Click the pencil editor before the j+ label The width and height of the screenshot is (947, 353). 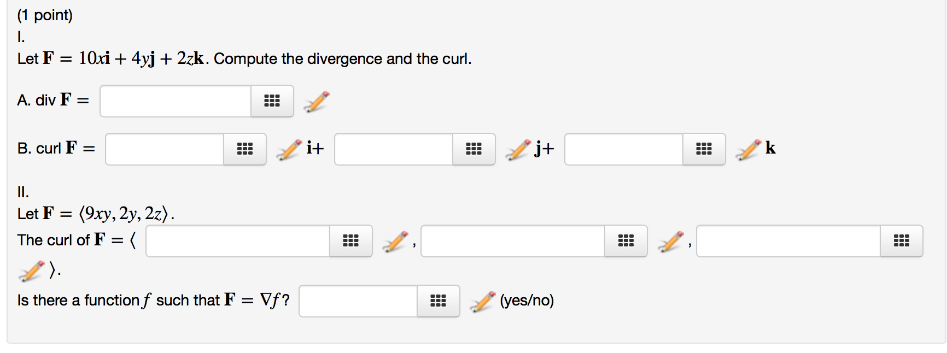click(516, 149)
